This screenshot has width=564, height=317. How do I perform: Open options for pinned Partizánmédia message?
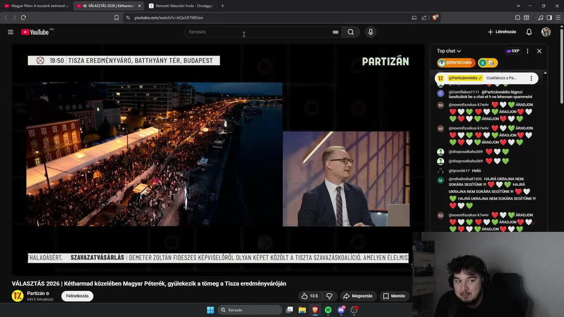coord(531,78)
